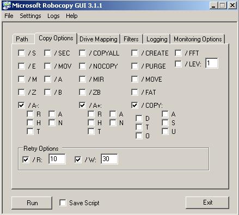Enable the Save Script checkbox
This screenshot has width=239, height=215.
63,203
